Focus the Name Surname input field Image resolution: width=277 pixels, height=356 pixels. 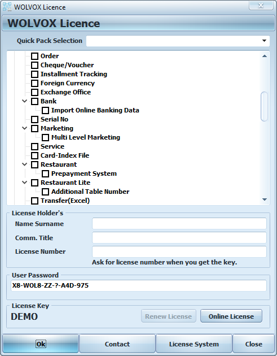coord(179,224)
